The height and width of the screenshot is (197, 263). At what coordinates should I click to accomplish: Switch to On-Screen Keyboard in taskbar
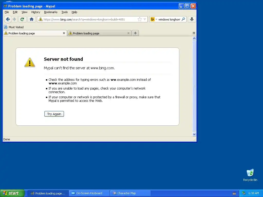point(89,193)
